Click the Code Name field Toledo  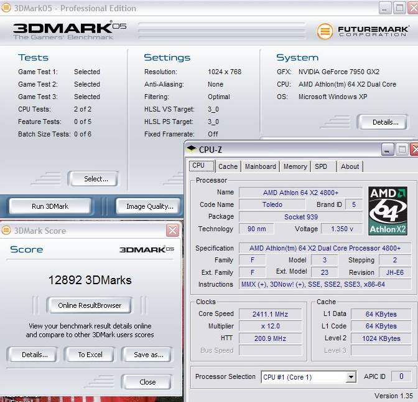coord(272,204)
